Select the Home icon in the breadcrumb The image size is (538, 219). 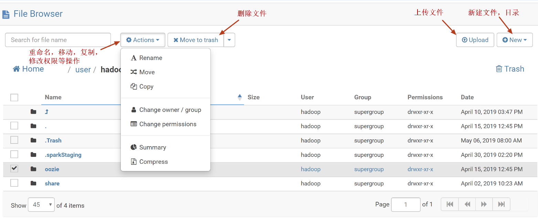pos(16,68)
